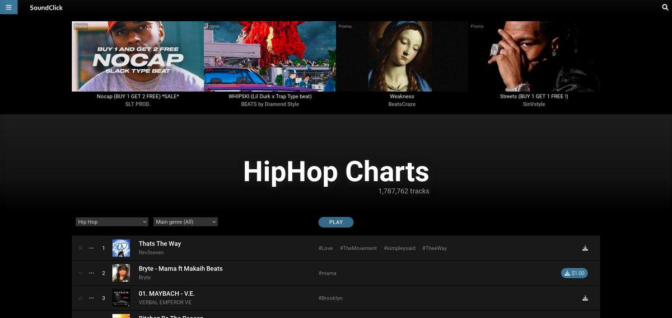Go to SoundClick home logo
672x318 pixels.
point(46,8)
